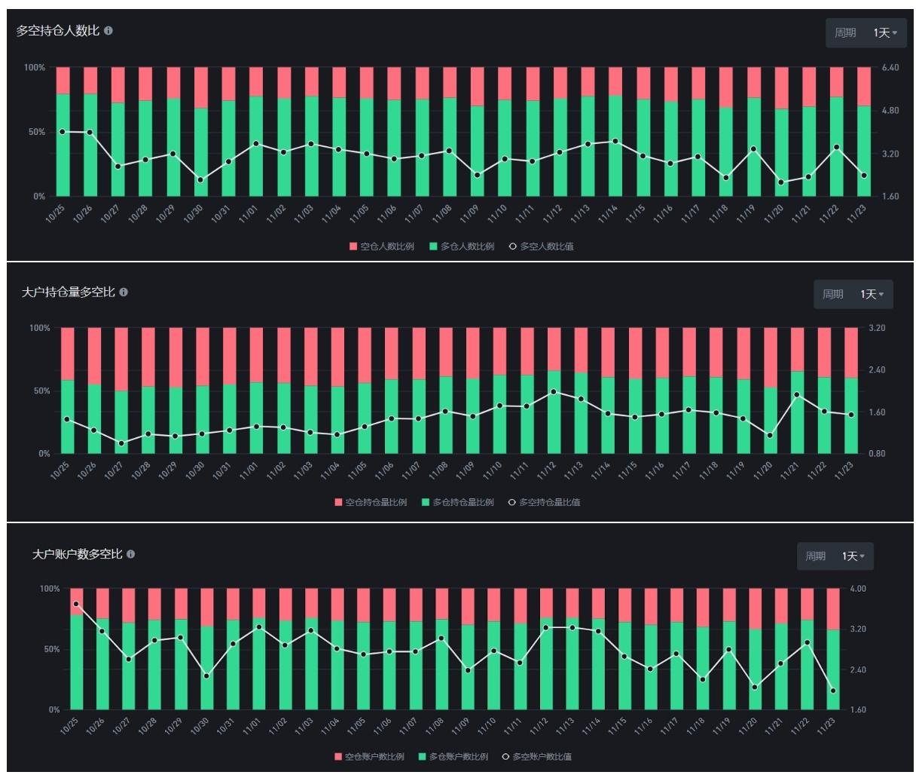Click the green 多仓账户数比例 legend marker
The width and height of the screenshot is (922, 778).
point(423,757)
